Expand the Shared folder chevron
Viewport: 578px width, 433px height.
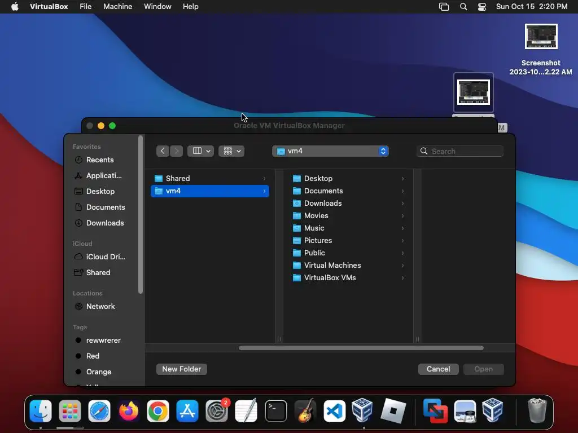264,179
